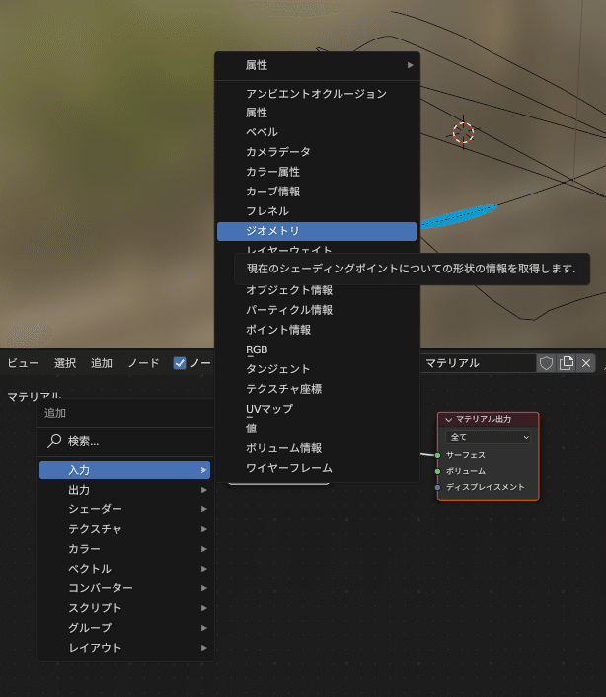This screenshot has height=697, width=606.
Task: Add an RGB input node
Action: coord(317,349)
